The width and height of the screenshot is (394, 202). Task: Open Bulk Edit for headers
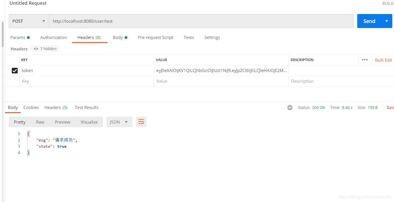tap(384, 60)
